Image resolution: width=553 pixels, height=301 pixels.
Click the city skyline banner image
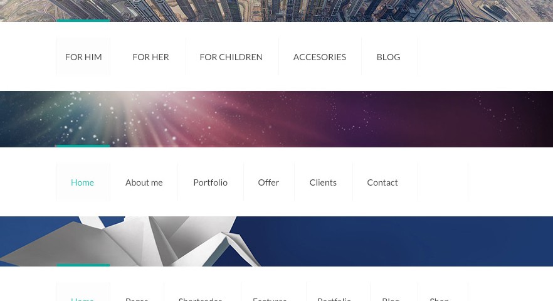276,11
